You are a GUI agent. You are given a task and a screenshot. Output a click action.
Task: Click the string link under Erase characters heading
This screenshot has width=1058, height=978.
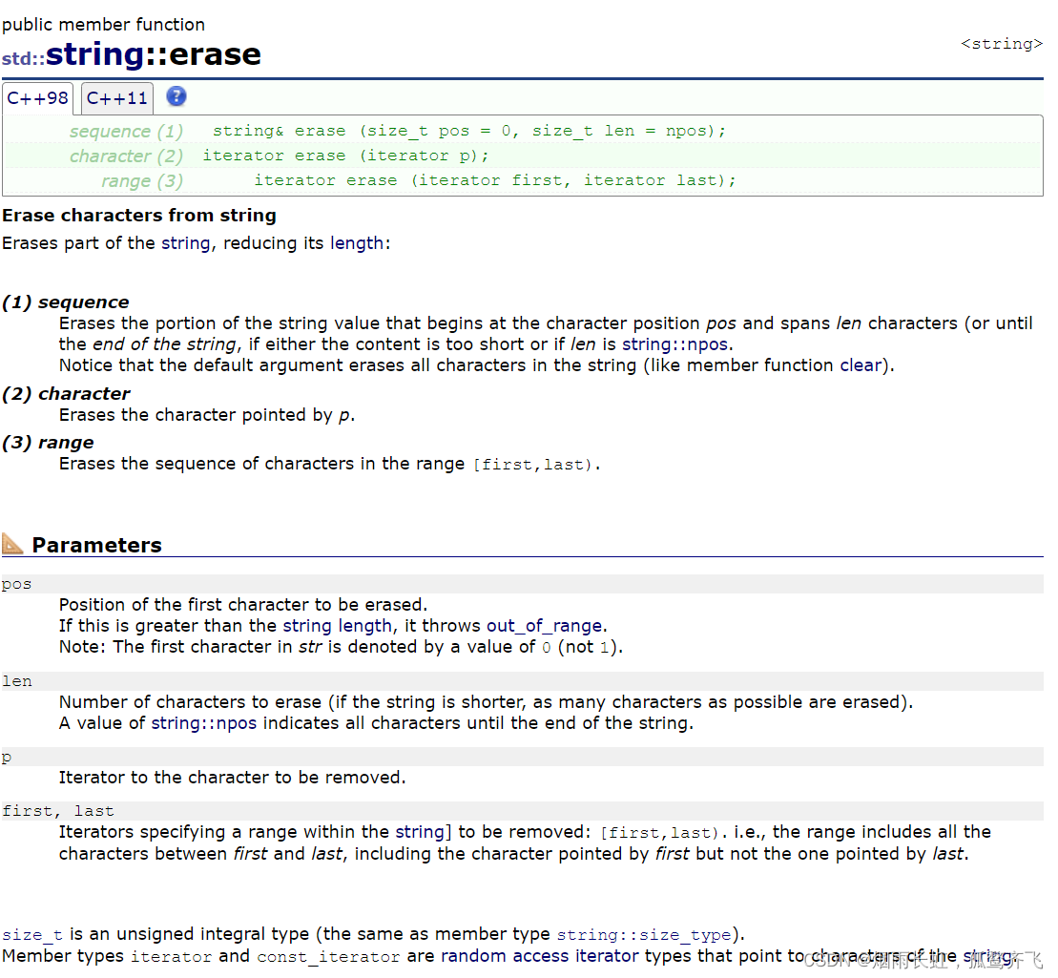[186, 242]
